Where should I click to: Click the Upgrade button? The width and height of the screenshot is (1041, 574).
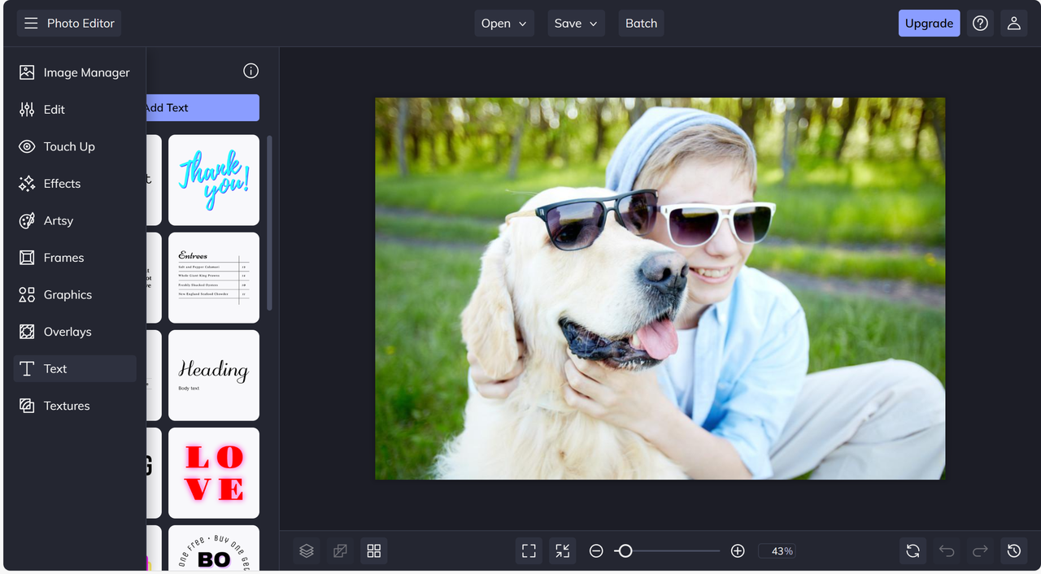pyautogui.click(x=929, y=24)
